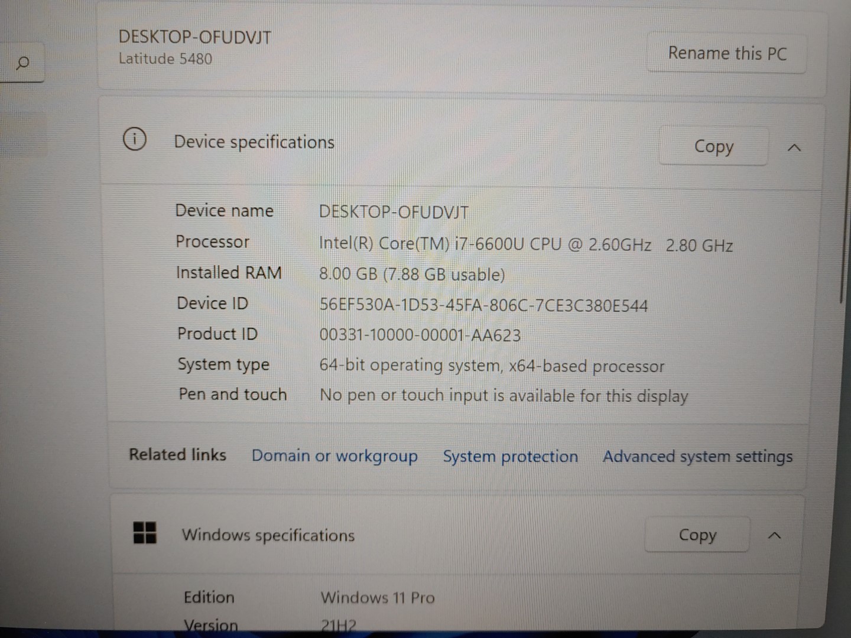
Task: Copy the Windows specifications
Action: (697, 535)
